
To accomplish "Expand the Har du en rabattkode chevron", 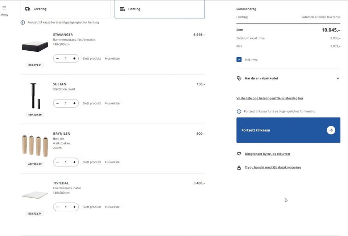I will click(x=337, y=78).
